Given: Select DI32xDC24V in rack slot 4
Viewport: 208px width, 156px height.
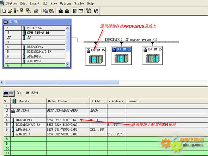Looking at the screenshot, I should point(35,47).
